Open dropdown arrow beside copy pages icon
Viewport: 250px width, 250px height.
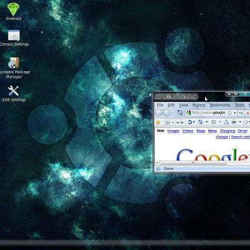207,122
